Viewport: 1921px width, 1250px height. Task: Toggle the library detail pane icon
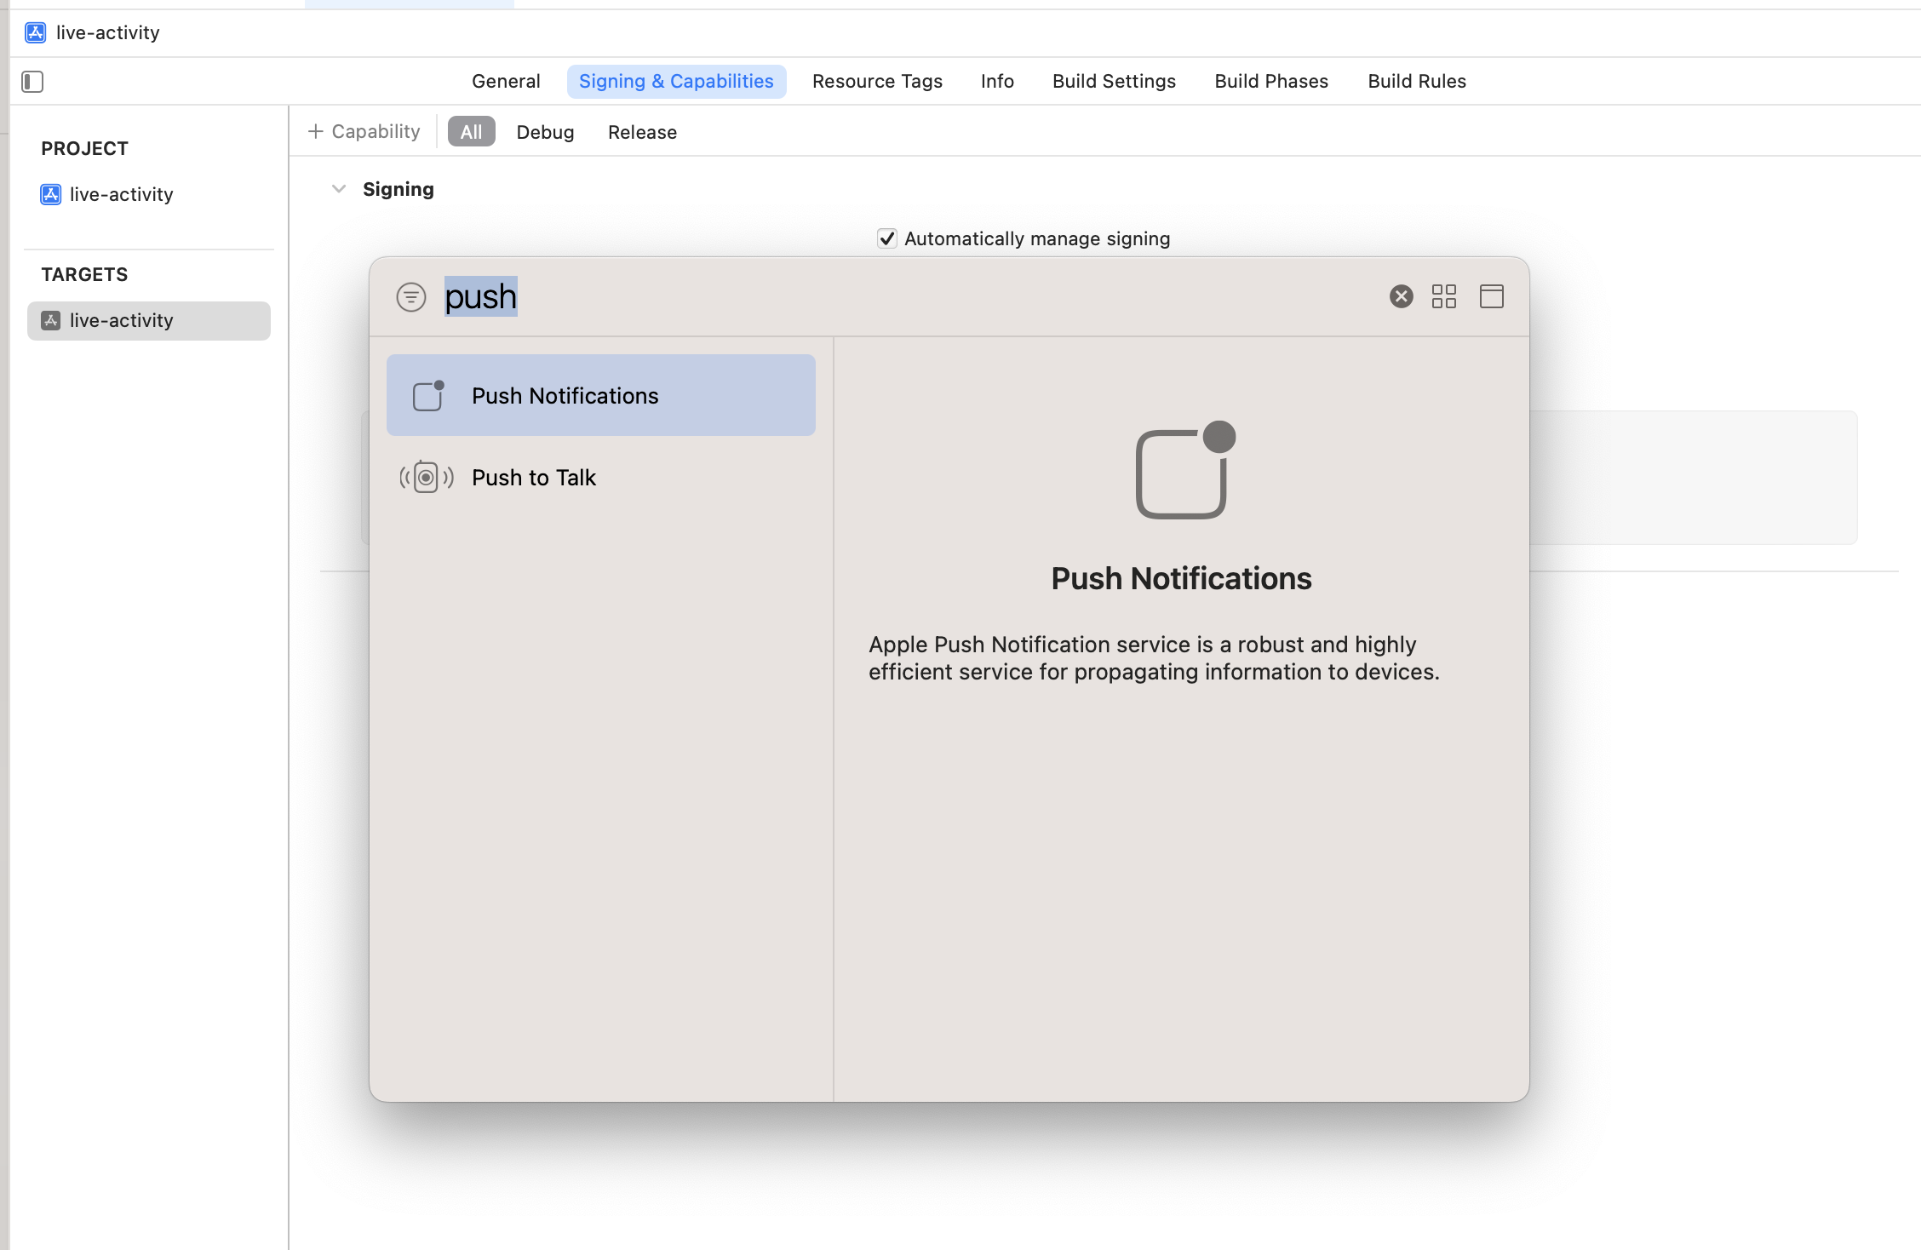pos(1491,296)
